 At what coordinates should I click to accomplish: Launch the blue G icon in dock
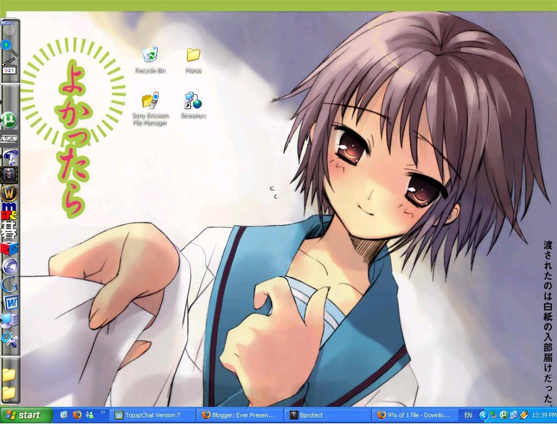tap(9, 284)
